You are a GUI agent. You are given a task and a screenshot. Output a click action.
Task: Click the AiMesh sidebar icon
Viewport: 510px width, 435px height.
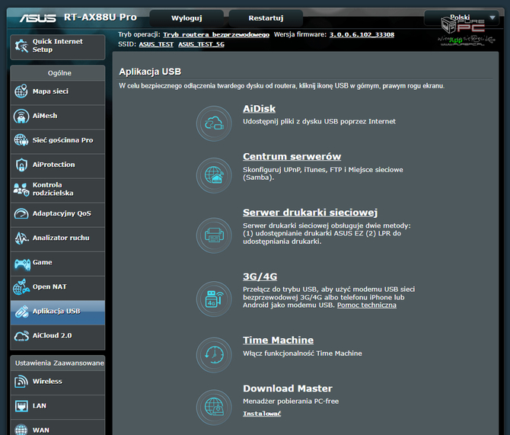click(21, 116)
